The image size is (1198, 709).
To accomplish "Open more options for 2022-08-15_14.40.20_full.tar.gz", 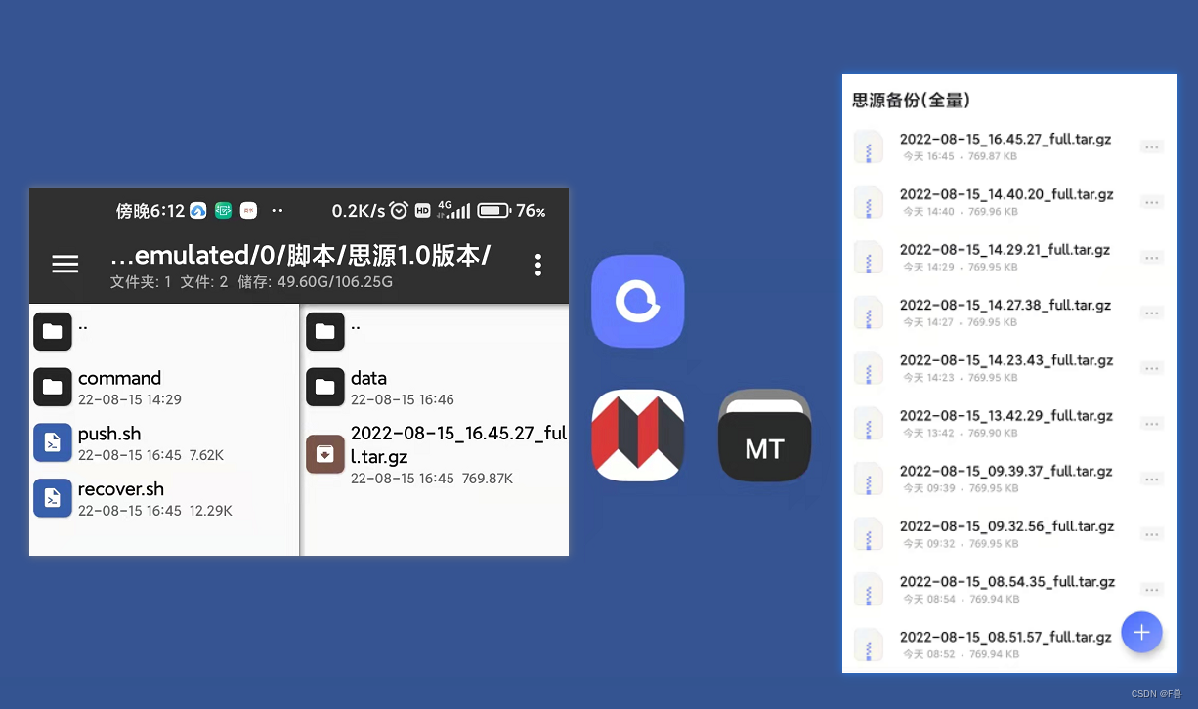I will coord(1151,202).
